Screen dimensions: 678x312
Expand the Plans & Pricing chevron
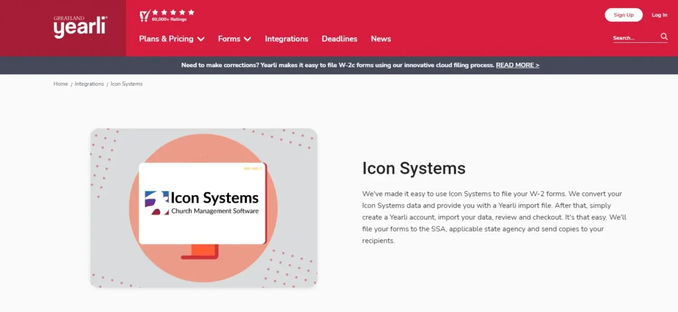[201, 39]
